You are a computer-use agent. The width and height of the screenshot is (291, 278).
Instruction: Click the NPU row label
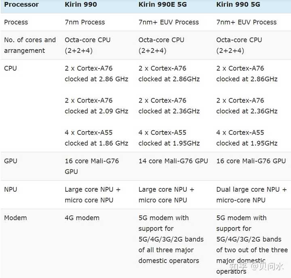click(11, 189)
